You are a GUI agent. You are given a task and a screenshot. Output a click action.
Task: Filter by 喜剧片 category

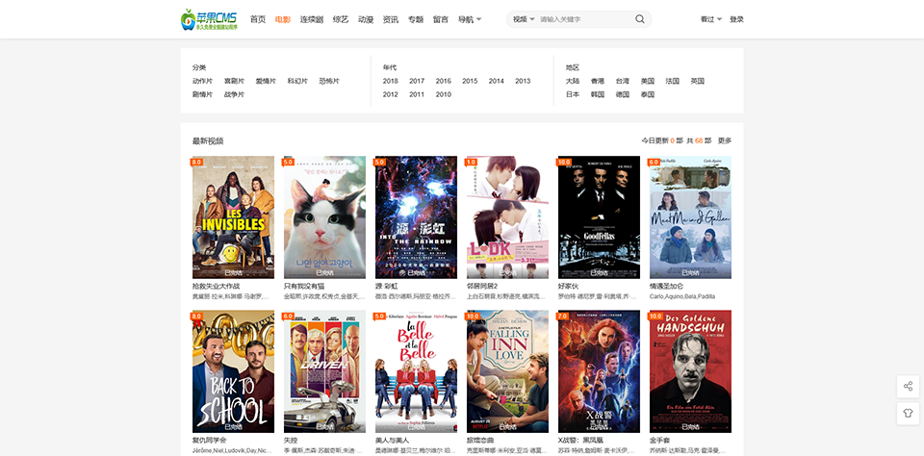point(234,82)
